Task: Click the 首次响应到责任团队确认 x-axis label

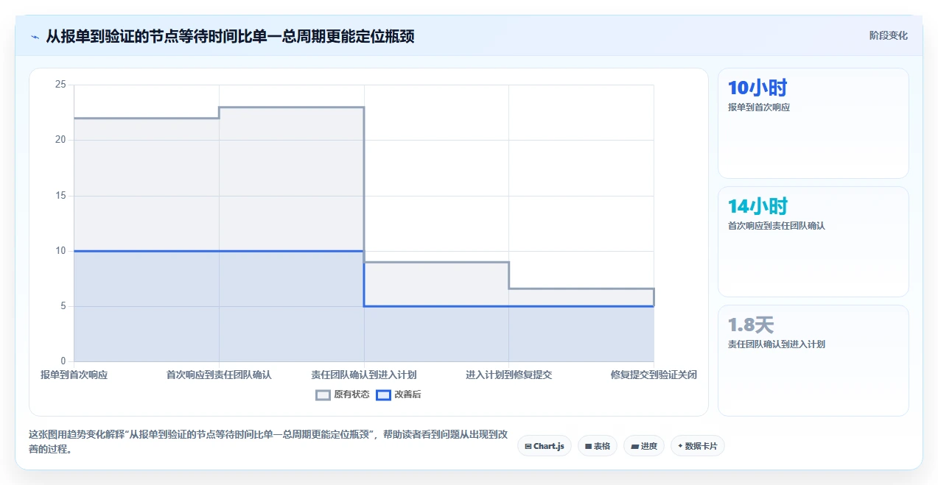Action: [219, 375]
